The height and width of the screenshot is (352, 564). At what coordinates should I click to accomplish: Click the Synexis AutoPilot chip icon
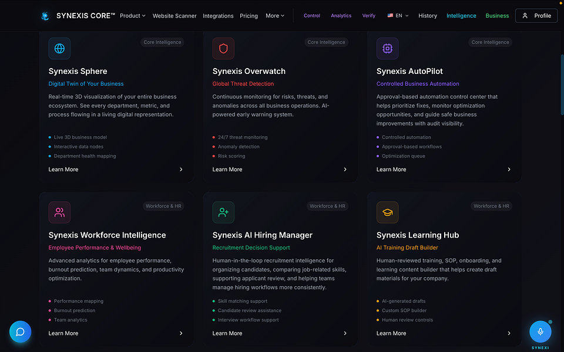pos(387,49)
